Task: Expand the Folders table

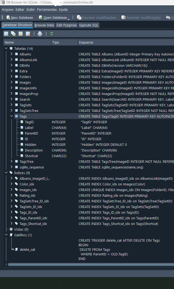Action: tap(12, 77)
